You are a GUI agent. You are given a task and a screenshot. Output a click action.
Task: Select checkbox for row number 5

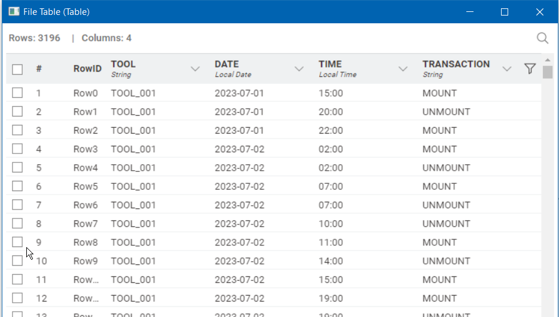(x=17, y=168)
